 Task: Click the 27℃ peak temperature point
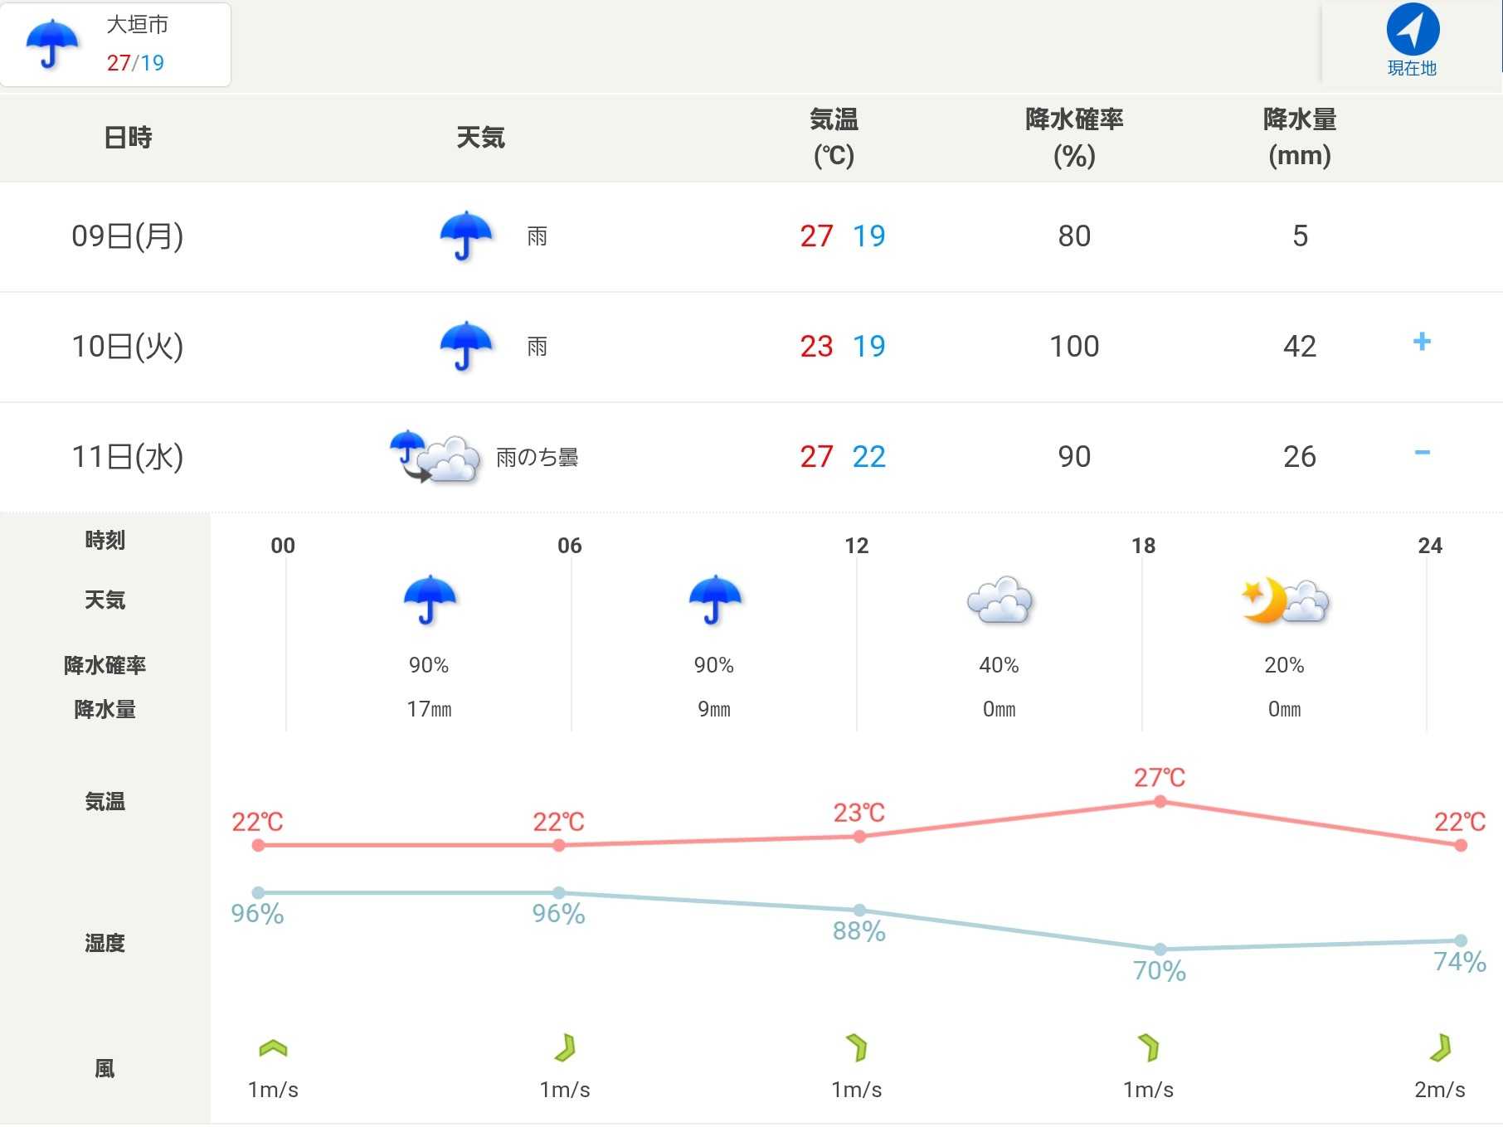(1160, 801)
